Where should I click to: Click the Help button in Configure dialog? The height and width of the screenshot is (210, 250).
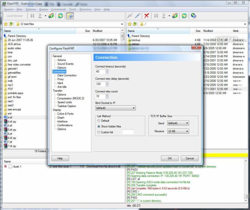60,158
